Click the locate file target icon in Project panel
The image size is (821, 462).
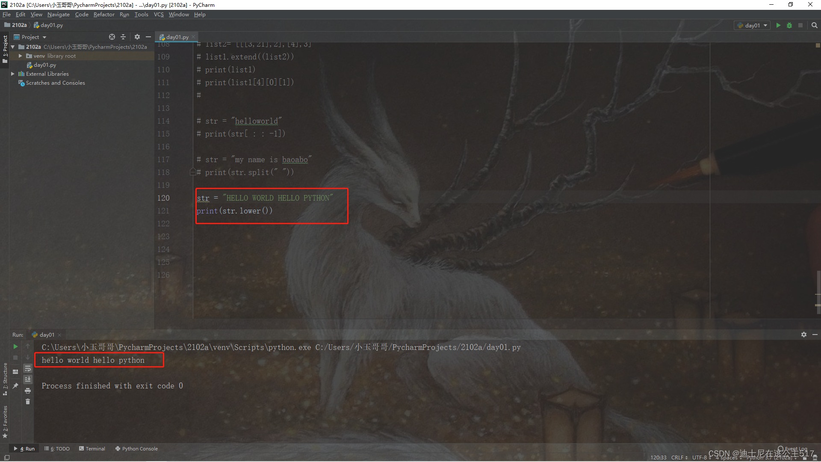click(x=112, y=37)
